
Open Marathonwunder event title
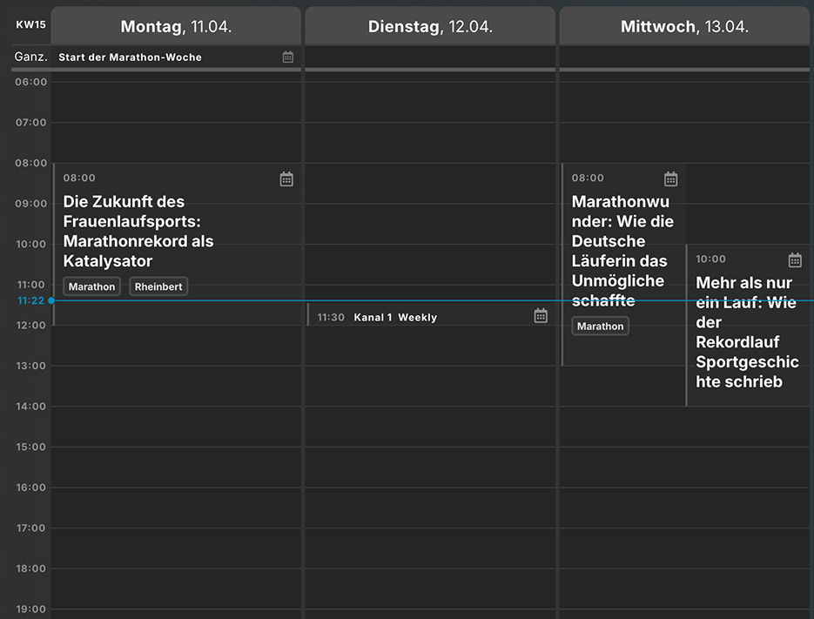pyautogui.click(x=623, y=251)
